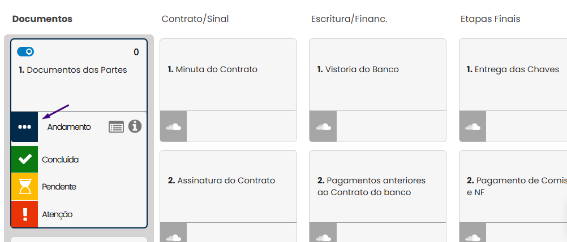Select the Concluída status label
The height and width of the screenshot is (242, 567).
tap(61, 160)
